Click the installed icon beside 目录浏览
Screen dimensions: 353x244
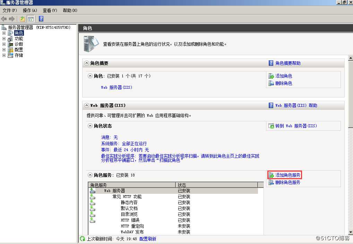pyautogui.click(x=93, y=214)
